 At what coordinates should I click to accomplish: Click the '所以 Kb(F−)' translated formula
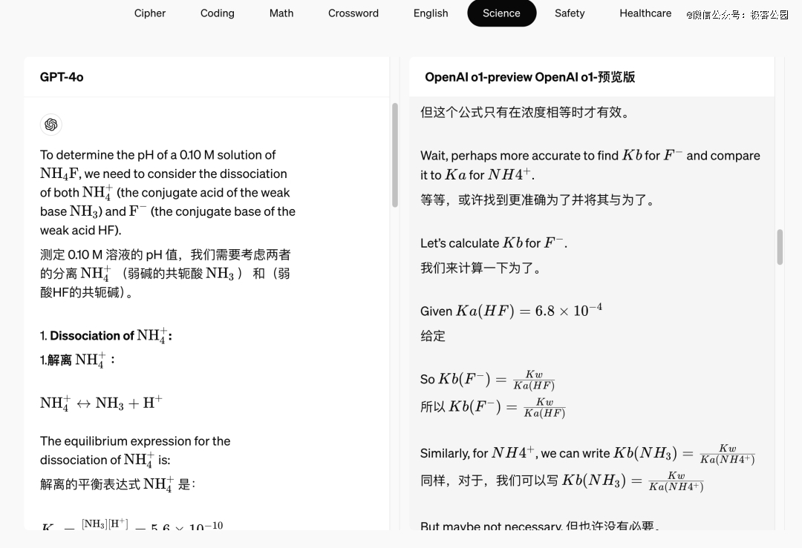coord(492,407)
